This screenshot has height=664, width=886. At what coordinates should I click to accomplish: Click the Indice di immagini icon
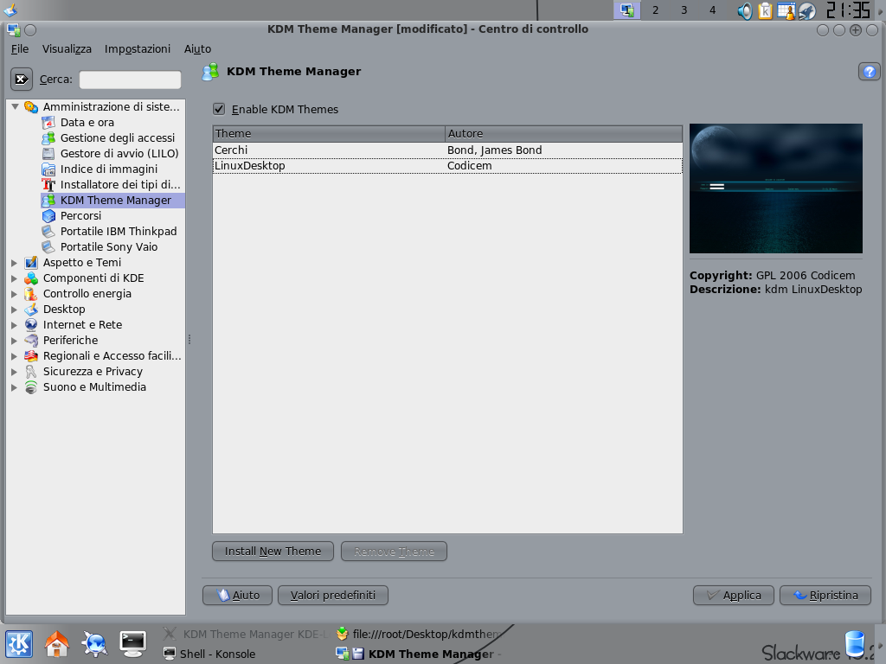[x=48, y=169]
